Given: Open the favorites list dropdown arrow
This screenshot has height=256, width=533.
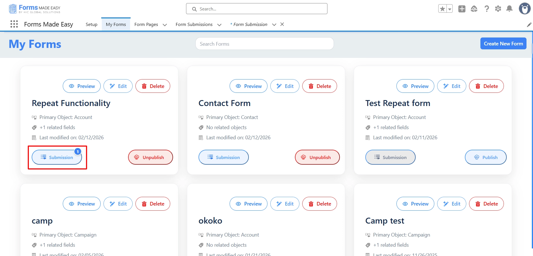Looking at the screenshot, I should [x=450, y=9].
